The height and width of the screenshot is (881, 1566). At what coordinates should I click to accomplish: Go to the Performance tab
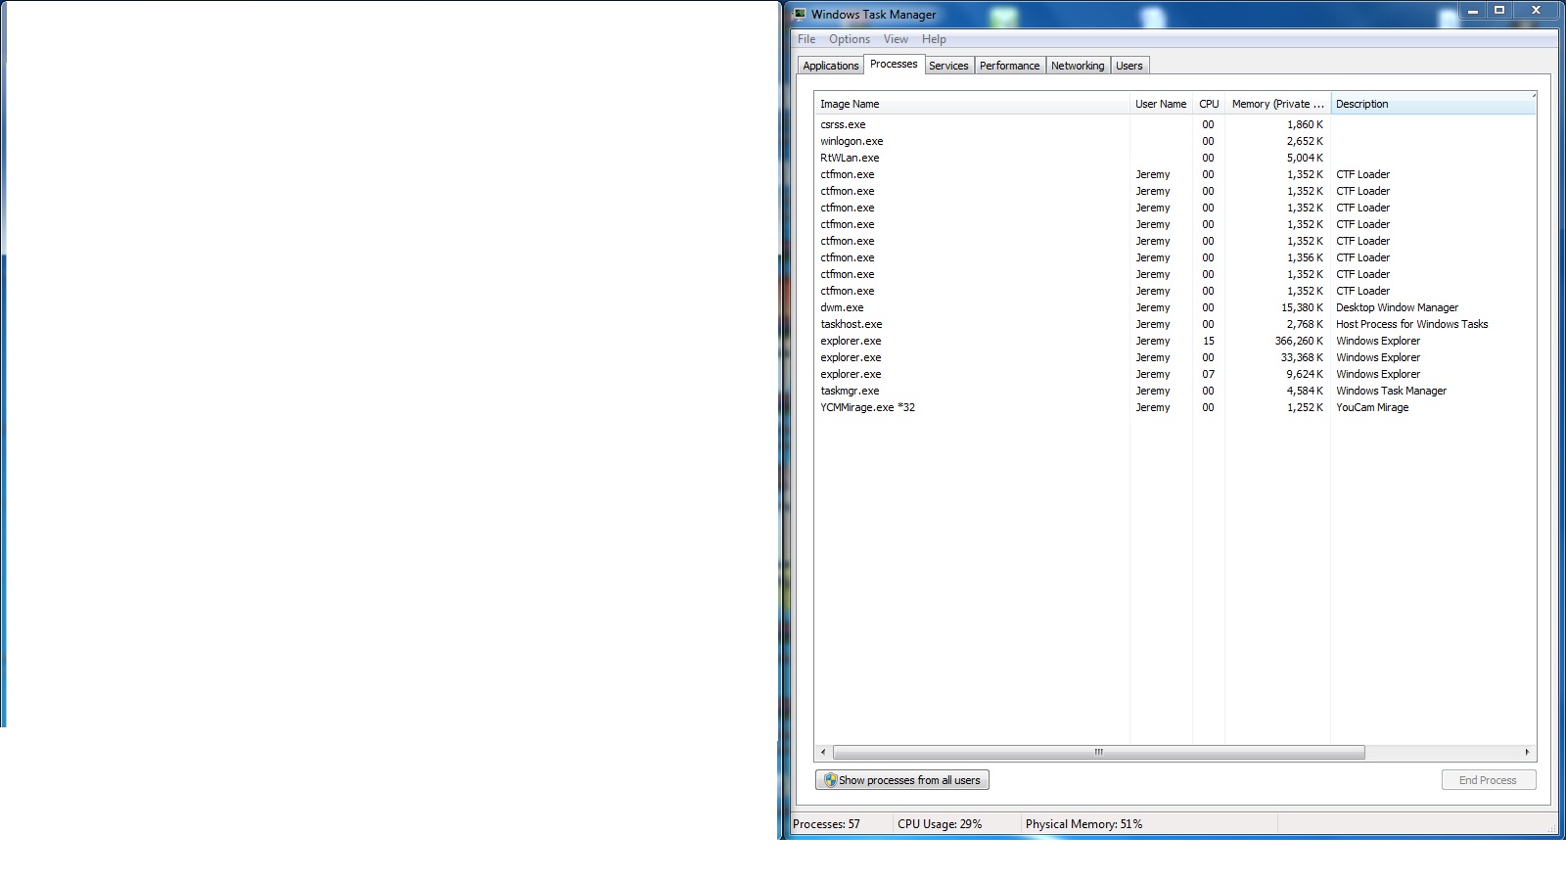(1009, 66)
